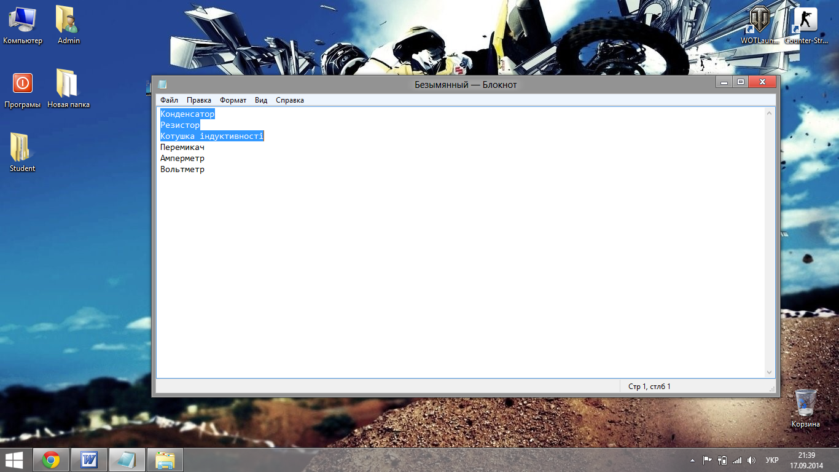The height and width of the screenshot is (472, 839).
Task: Click the Notepad taskbar button
Action: (x=127, y=460)
